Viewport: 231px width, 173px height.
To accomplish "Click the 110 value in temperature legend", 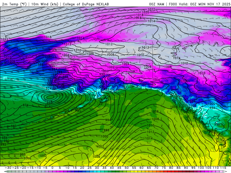I will (x=216, y=168).
